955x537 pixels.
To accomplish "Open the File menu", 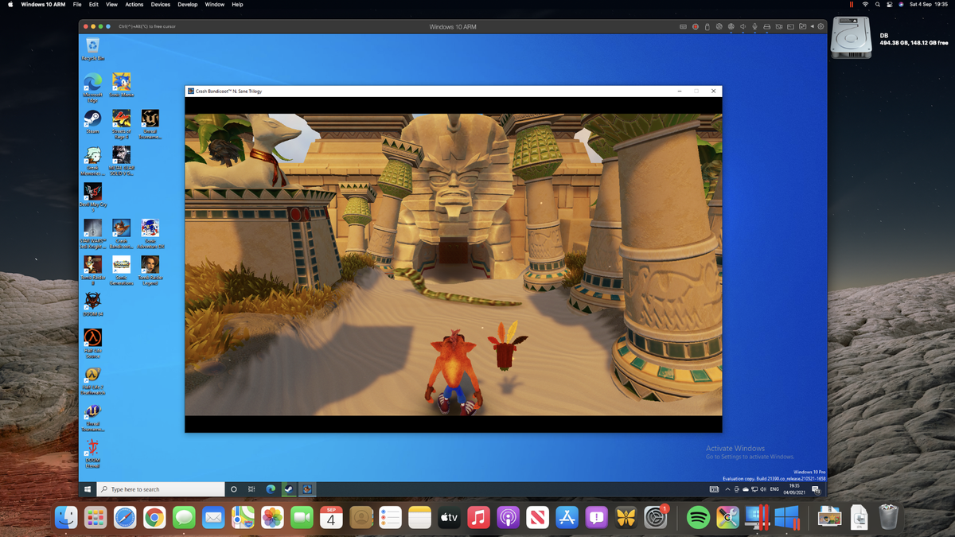I will pos(77,4).
